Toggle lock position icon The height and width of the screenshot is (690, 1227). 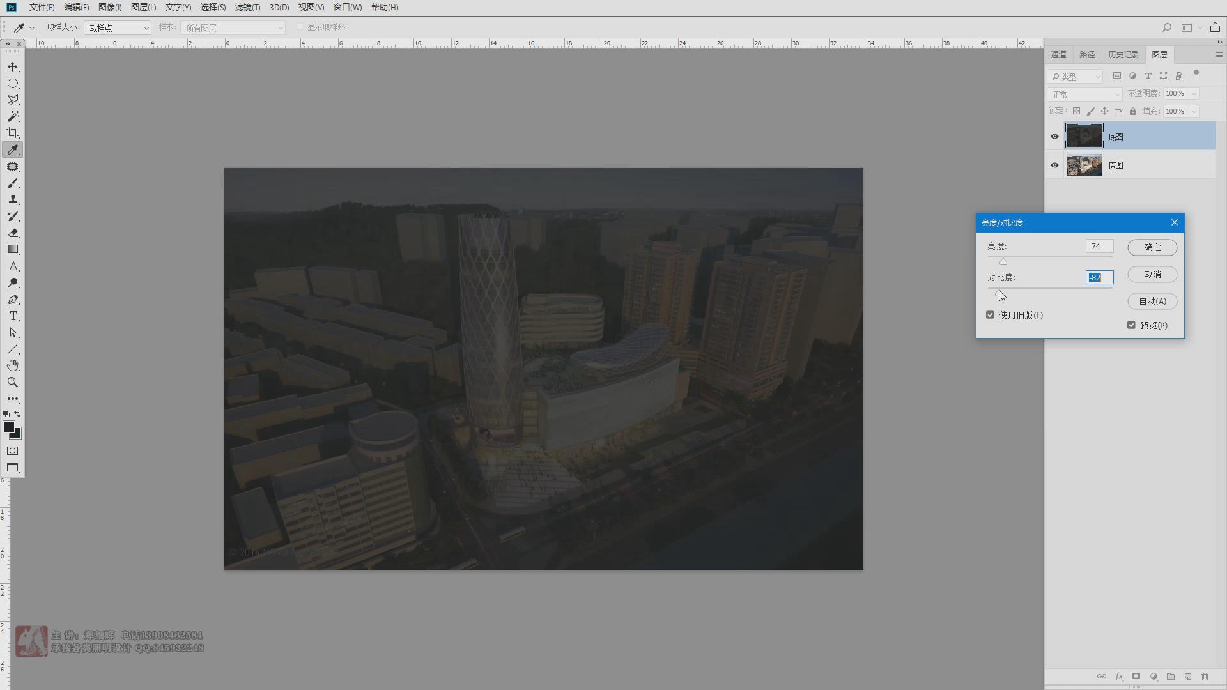pos(1104,111)
